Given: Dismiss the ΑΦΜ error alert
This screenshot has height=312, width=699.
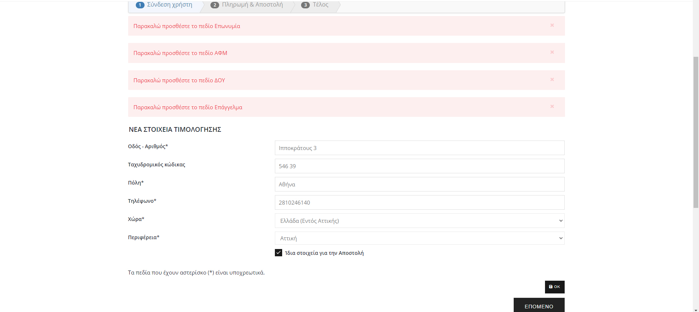Looking at the screenshot, I should (x=552, y=52).
